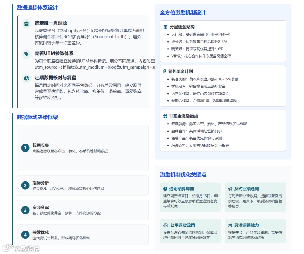
Task: Click the numbered circle 3 for 资源分配
Action: click(x=25, y=210)
